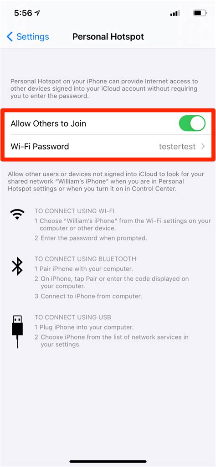Tap the Wi-Fi icon beside connection instructions
Viewport: 216px width, 467px height.
(17, 214)
